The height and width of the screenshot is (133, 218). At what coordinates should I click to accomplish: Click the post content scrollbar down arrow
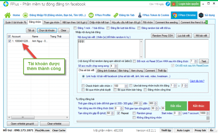[x=141, y=57]
